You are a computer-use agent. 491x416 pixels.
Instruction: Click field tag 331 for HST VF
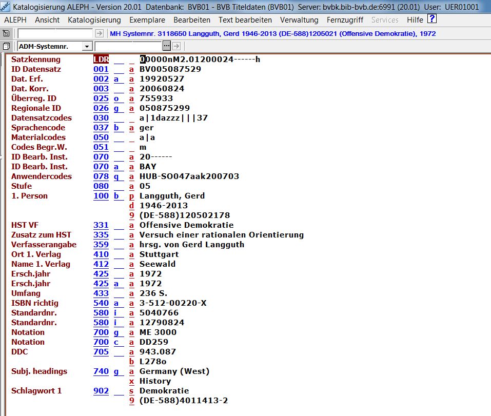[x=101, y=225]
